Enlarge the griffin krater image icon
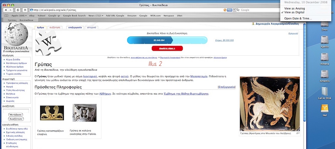The image size is (335, 149). coord(298,133)
